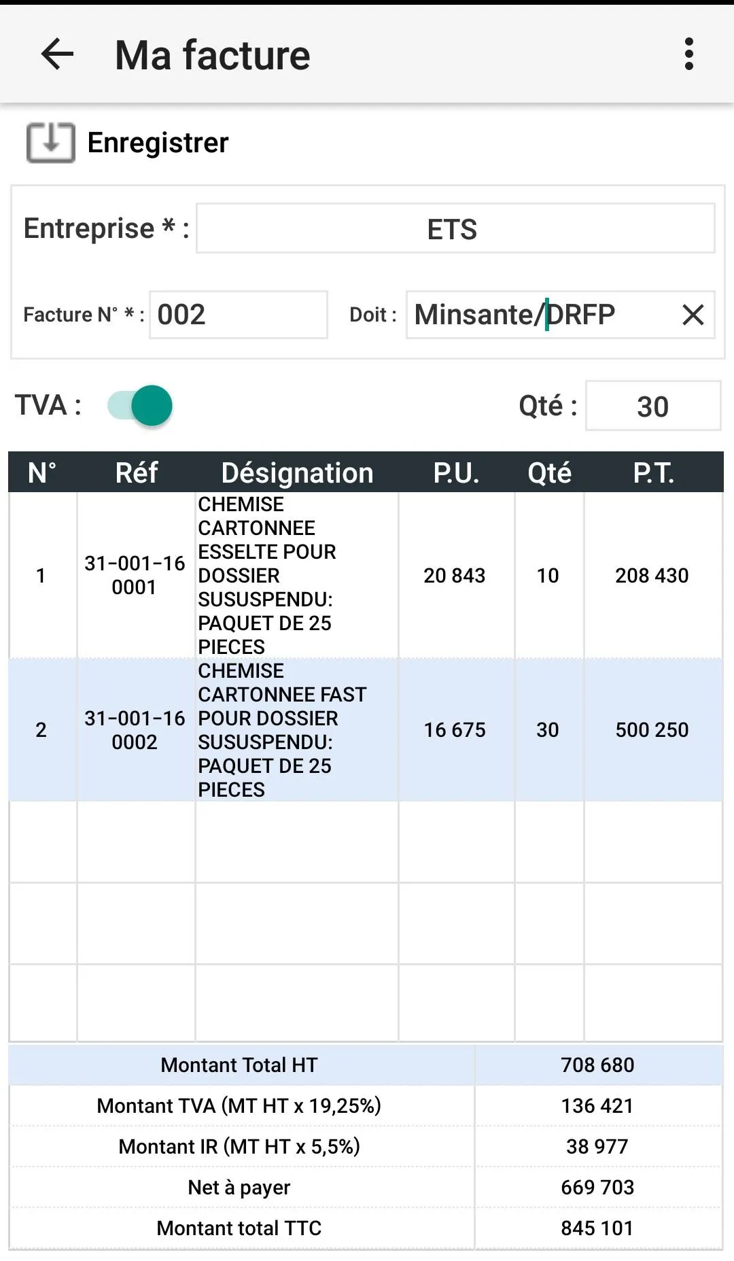This screenshot has width=734, height=1261.
Task: Click the Montant Total HT label
Action: [239, 1065]
